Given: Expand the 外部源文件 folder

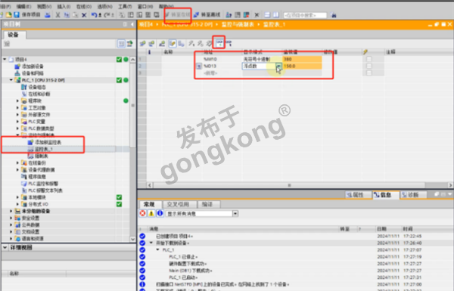Looking at the screenshot, I should [17, 115].
